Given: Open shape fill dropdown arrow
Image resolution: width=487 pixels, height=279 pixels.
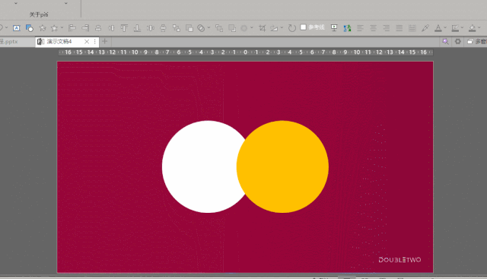Looking at the screenshot, I should [x=479, y=28].
